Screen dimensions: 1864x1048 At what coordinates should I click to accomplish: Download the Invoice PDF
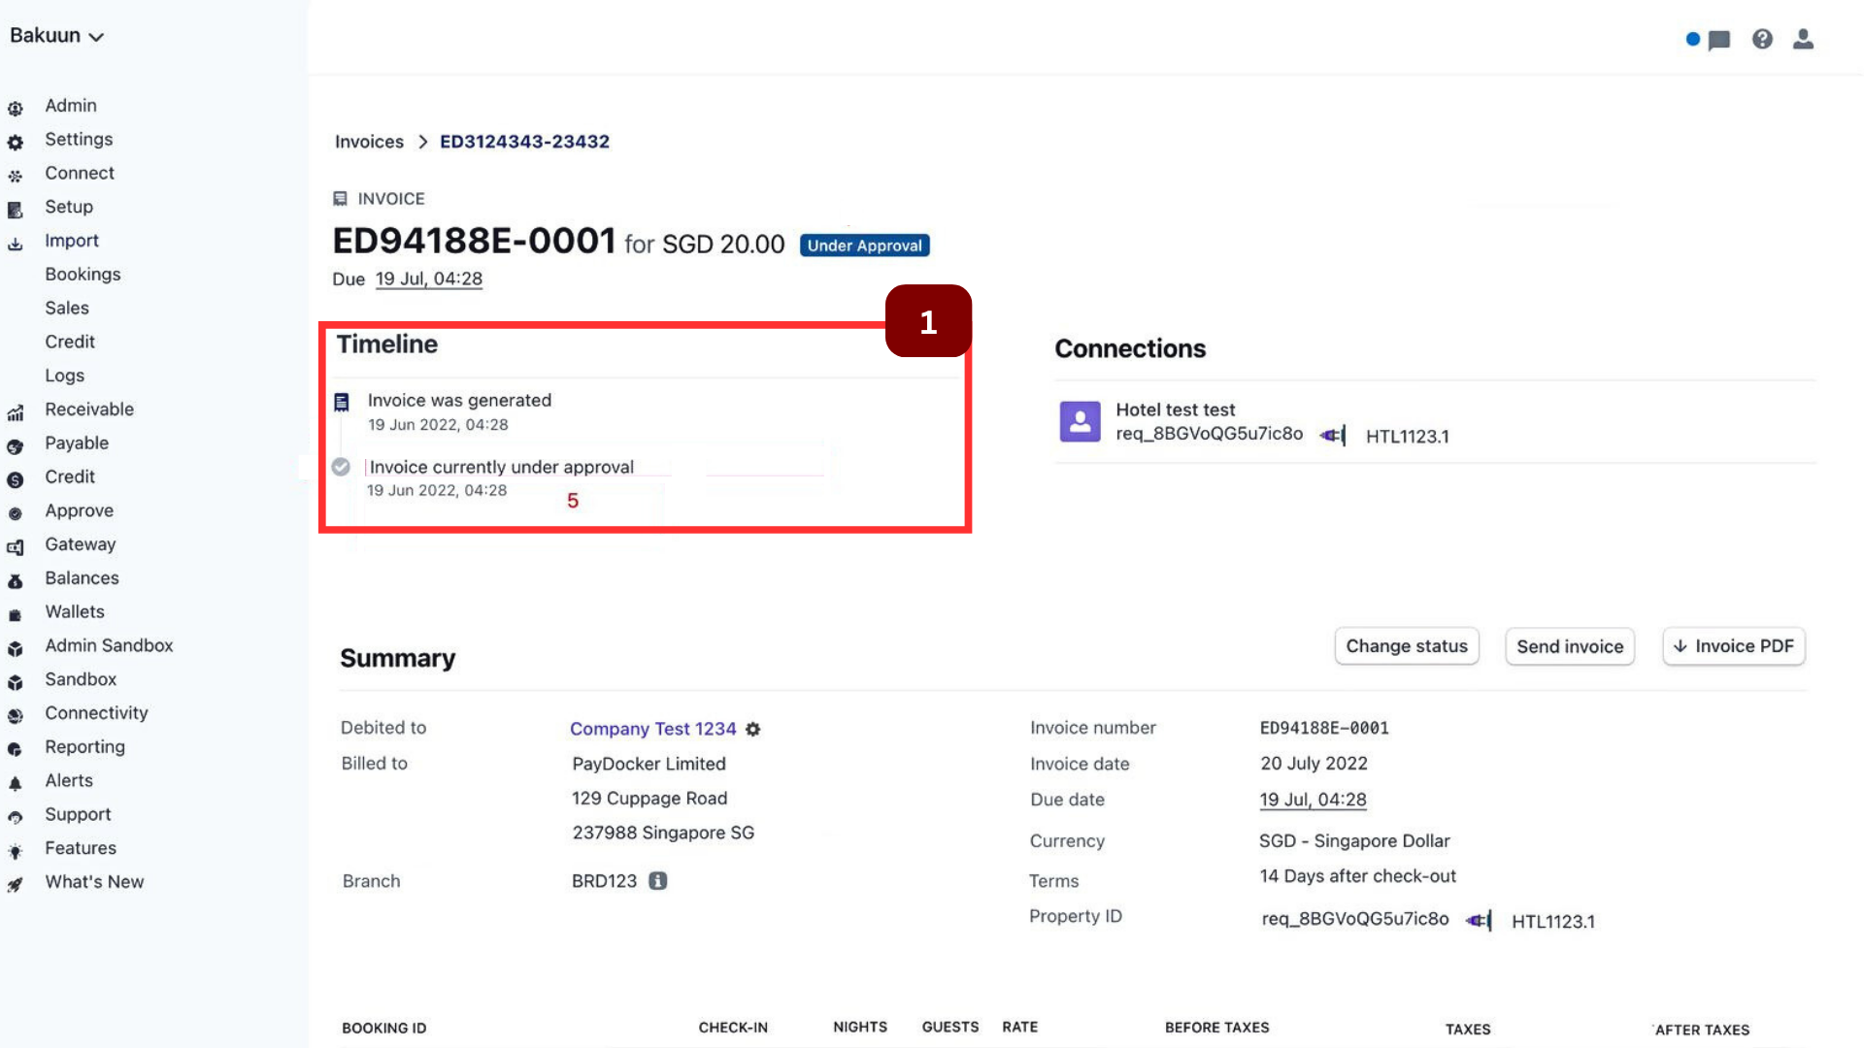point(1734,646)
